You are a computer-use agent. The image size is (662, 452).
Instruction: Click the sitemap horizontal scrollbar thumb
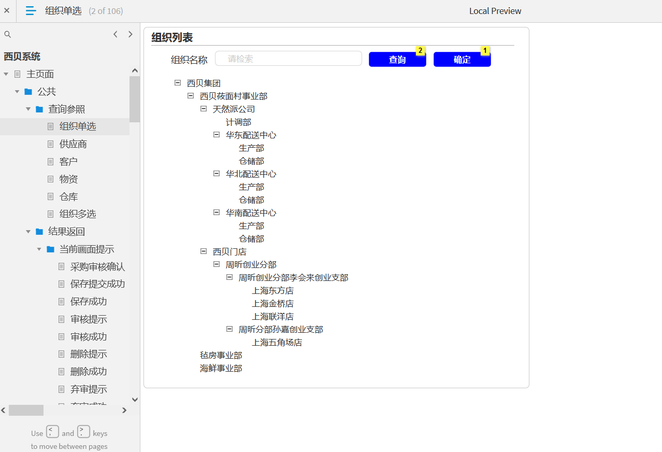click(x=26, y=411)
